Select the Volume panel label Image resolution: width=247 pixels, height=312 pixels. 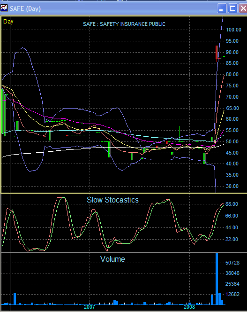(112, 259)
